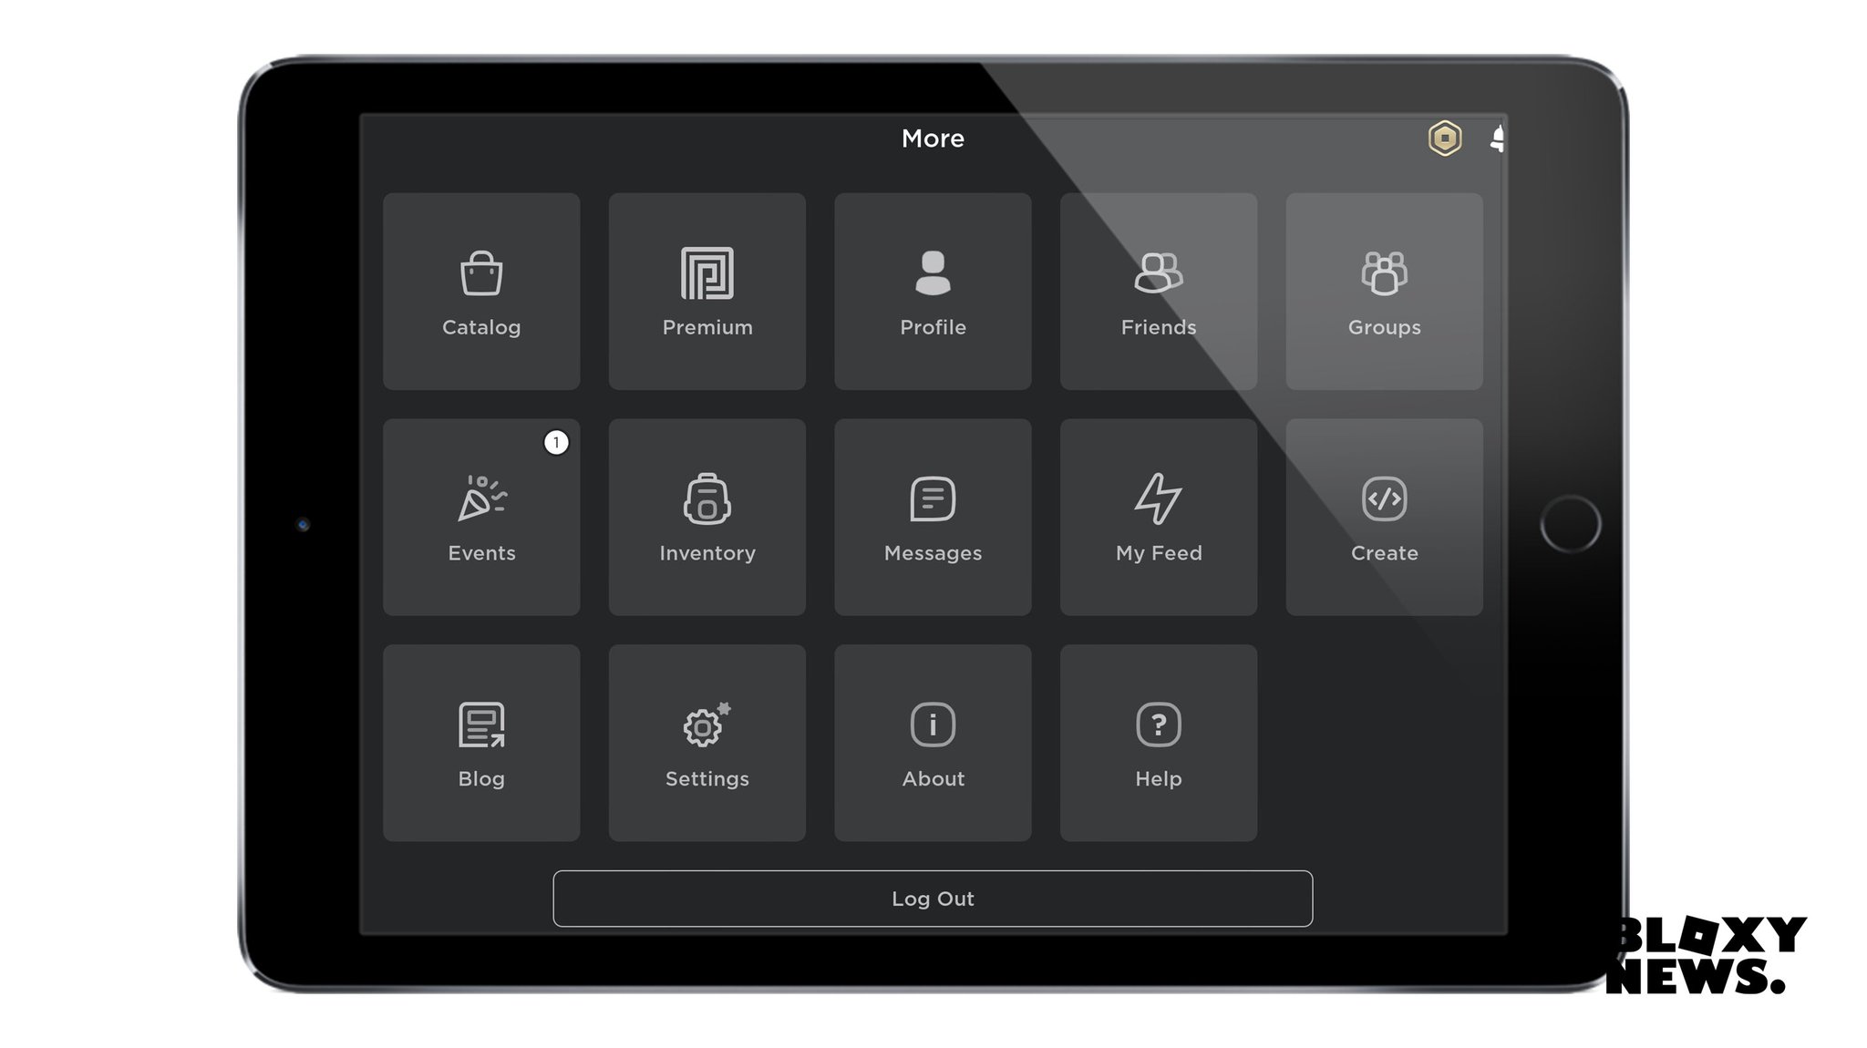Tap the Events notification badge
This screenshot has height=1048, width=1867.
coord(555,442)
